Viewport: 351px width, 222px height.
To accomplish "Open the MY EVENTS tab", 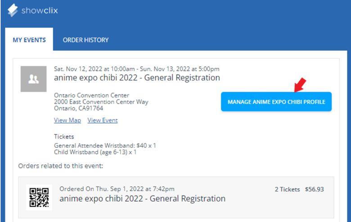I will click(x=29, y=40).
